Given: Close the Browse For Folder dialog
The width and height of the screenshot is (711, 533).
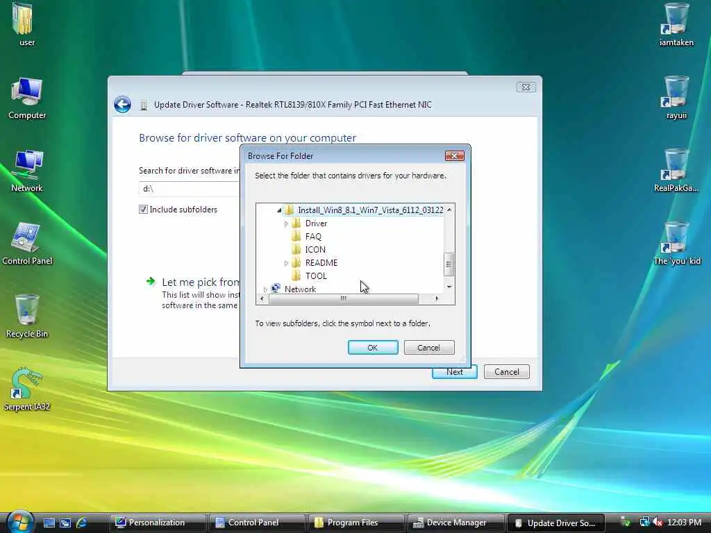Looking at the screenshot, I should pos(454,156).
